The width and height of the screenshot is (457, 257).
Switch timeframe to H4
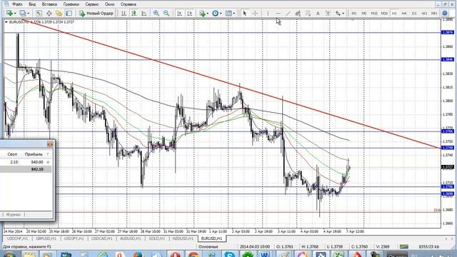point(404,14)
